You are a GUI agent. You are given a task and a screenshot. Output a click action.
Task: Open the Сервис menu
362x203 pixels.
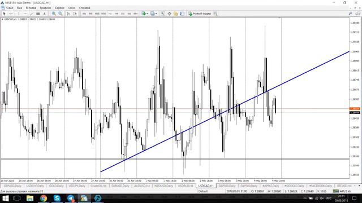[x=59, y=8]
